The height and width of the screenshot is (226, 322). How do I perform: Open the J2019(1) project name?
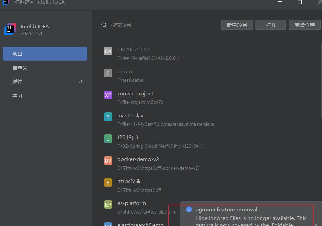click(128, 137)
